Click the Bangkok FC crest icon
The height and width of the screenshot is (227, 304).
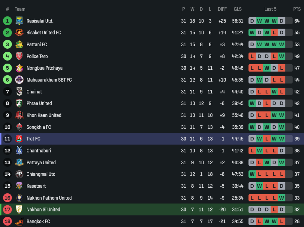[19, 221]
